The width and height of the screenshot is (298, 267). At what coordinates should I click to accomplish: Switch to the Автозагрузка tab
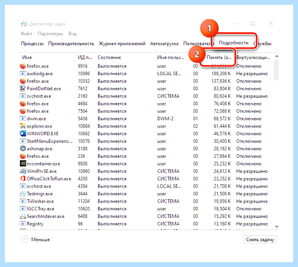164,44
